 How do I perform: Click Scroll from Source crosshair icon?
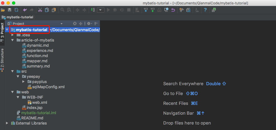point(75,23)
